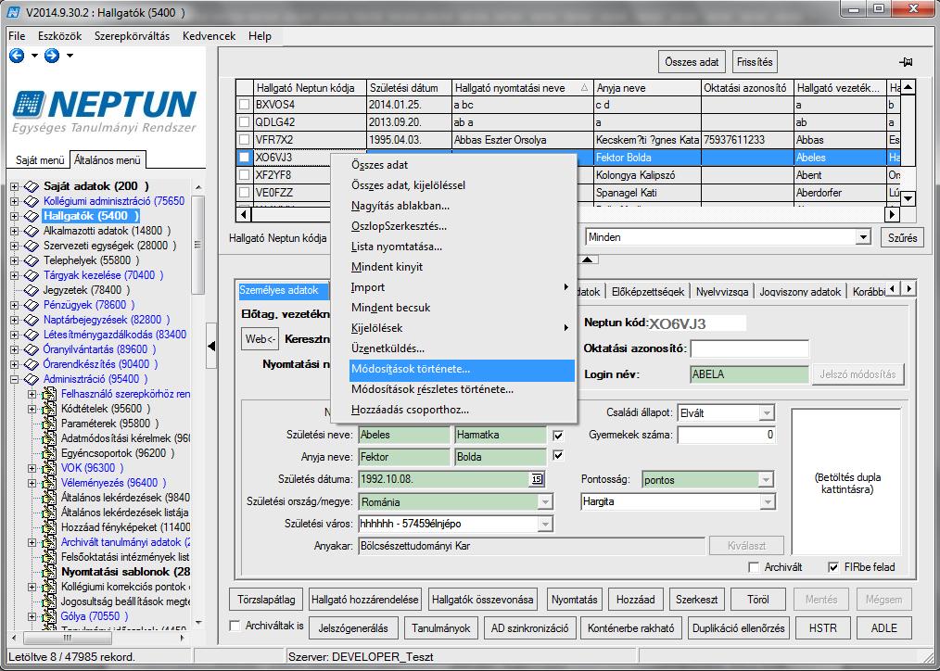940x671 pixels.
Task: Open the Import submenu
Action: point(462,287)
